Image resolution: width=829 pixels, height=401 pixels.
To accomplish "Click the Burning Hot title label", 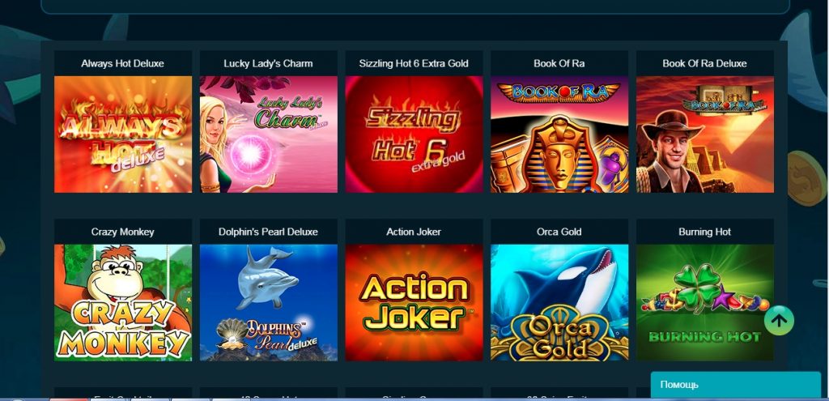I will tap(705, 232).
